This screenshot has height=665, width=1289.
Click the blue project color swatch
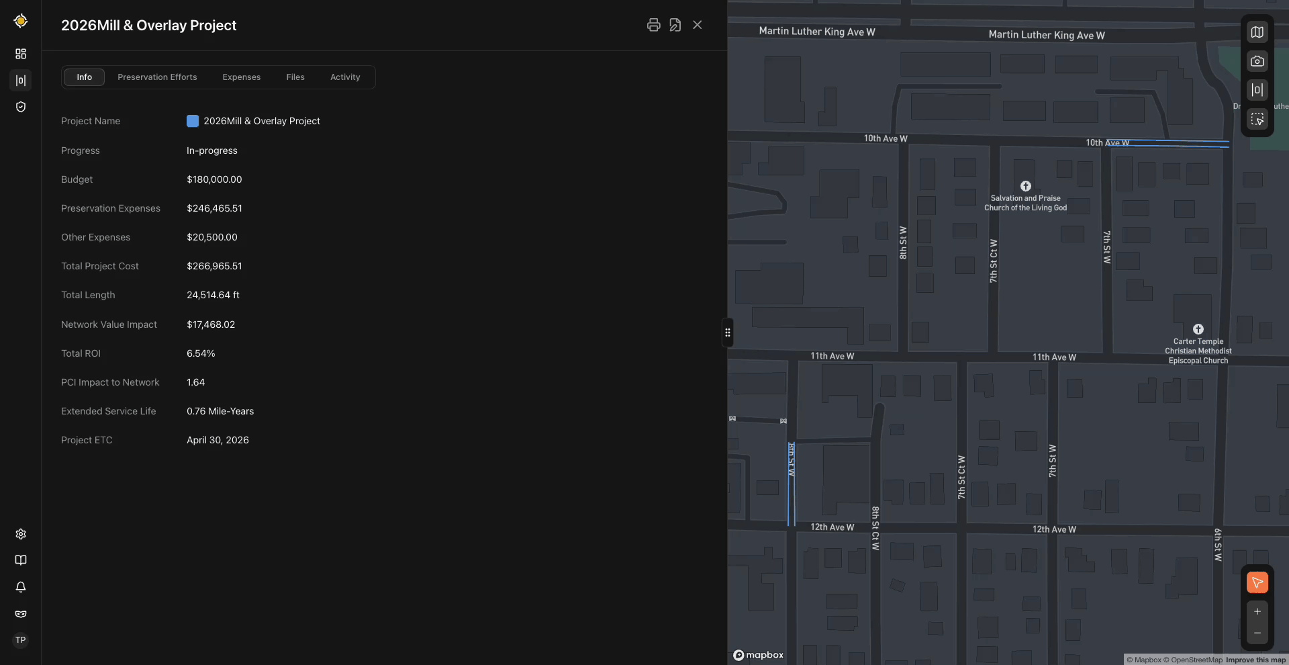tap(193, 121)
